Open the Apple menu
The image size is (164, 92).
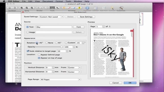pyautogui.click(x=4, y=1)
